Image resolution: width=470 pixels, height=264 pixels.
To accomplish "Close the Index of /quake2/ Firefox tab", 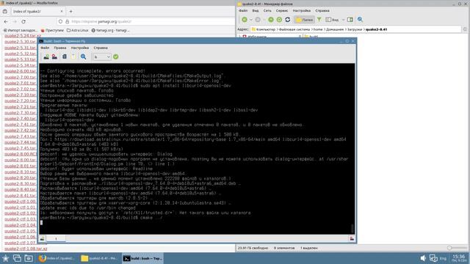I will 62,12.
